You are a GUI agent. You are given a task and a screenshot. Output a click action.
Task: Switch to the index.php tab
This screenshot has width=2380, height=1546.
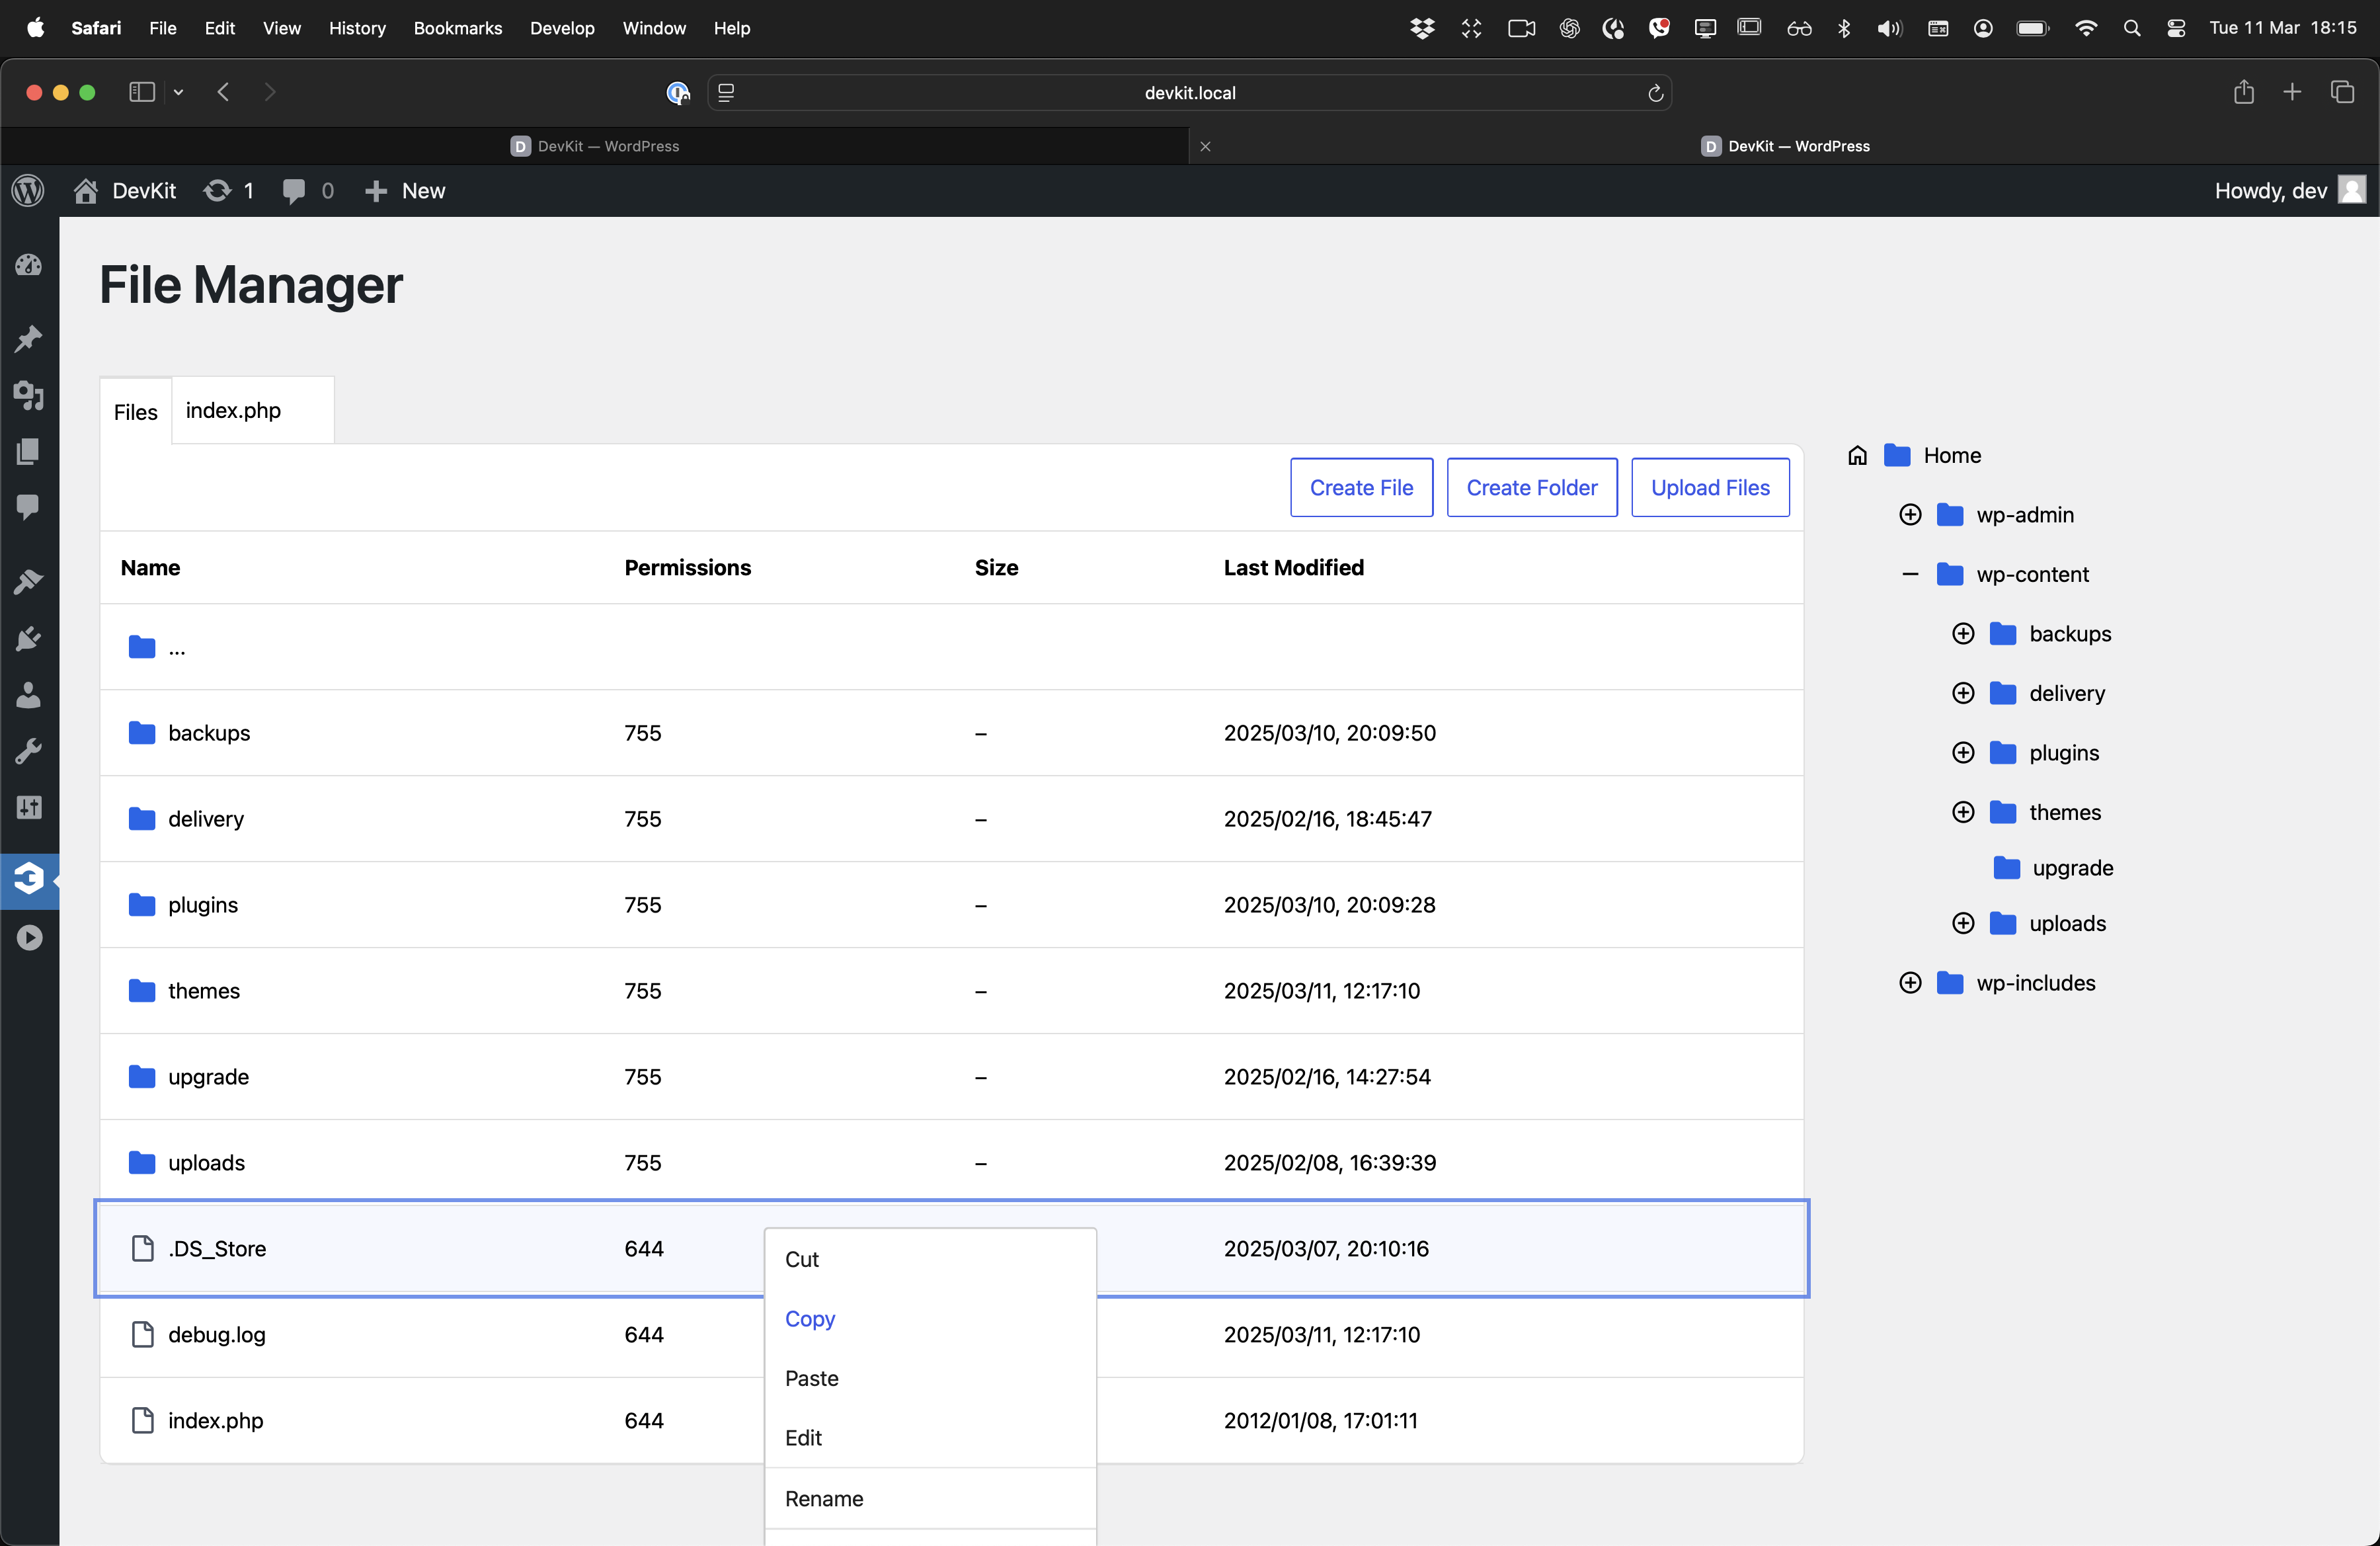click(233, 411)
